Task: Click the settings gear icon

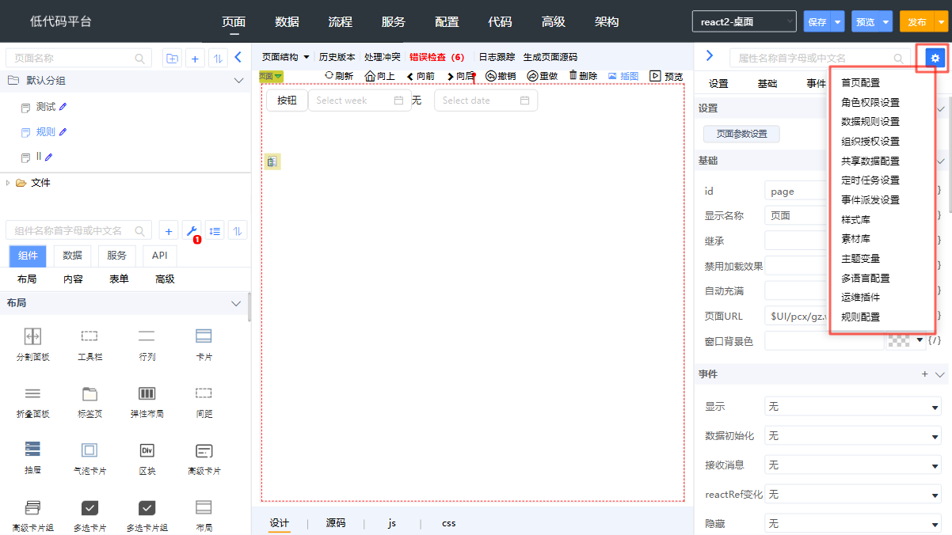Action: [935, 58]
